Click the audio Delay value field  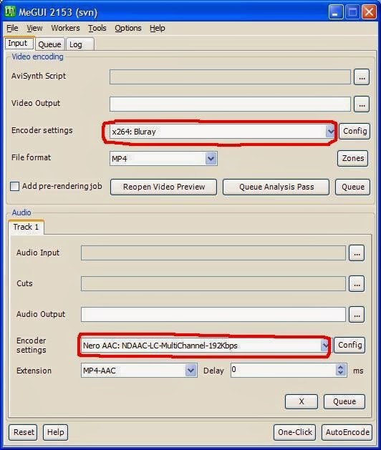coord(283,370)
